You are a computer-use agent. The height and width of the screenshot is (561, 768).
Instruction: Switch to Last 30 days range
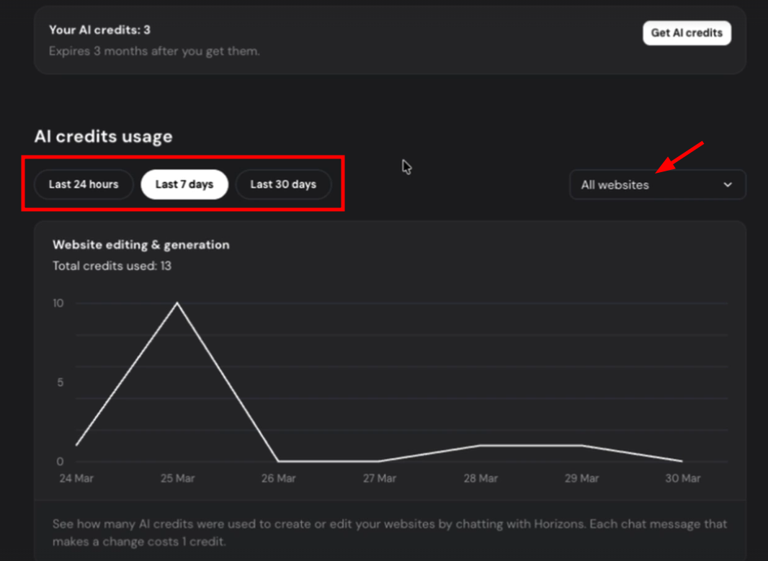[x=283, y=184]
